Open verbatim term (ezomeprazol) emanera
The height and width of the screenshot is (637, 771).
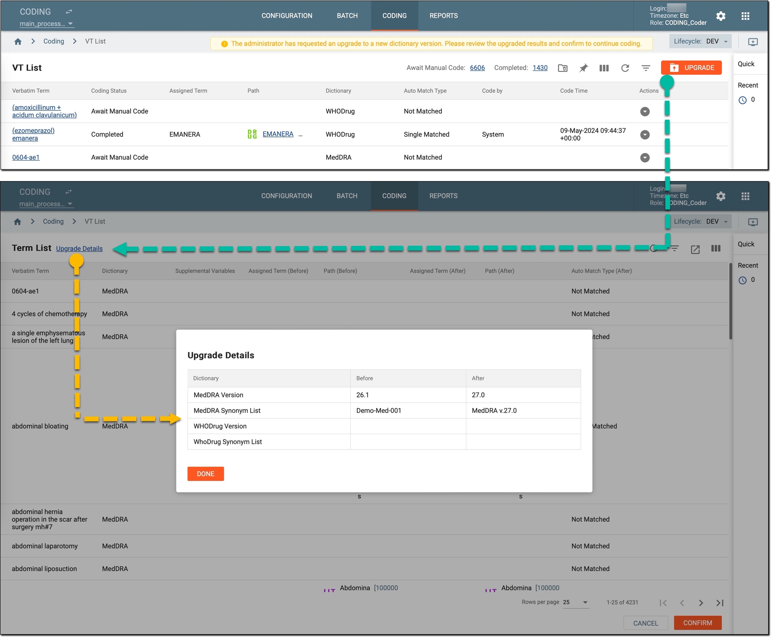point(33,134)
